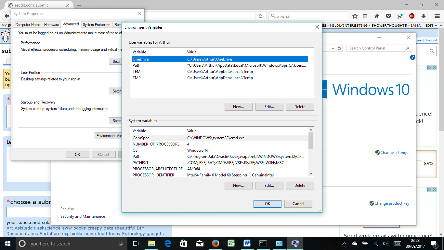Open a new Firefox tab with plus
The height and width of the screenshot is (250, 444).
pyautogui.click(x=79, y=5)
